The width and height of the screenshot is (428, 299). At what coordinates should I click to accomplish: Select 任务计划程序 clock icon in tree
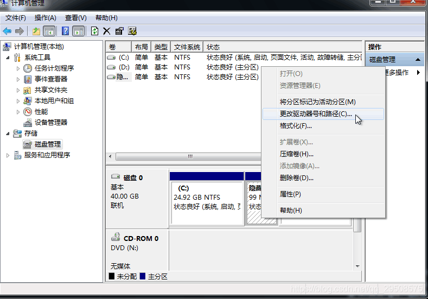click(28, 68)
